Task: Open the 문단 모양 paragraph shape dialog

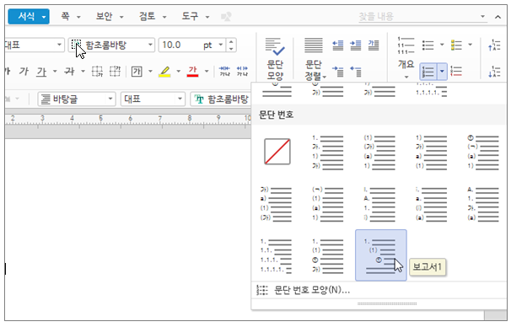Action: coord(275,59)
